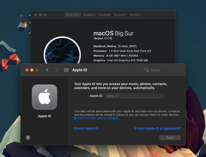This screenshot has height=157, width=206.
Task: Show all preferences grid icon
Action: (66, 70)
